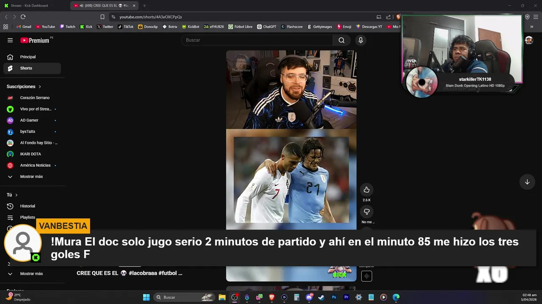Open the Gmail bookmark
Viewport: 542px width, 304px height.
(24, 27)
